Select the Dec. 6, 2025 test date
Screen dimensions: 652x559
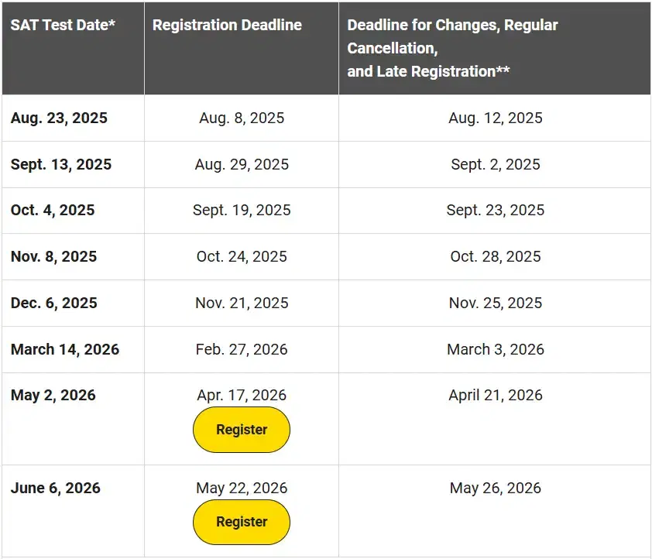(x=53, y=303)
